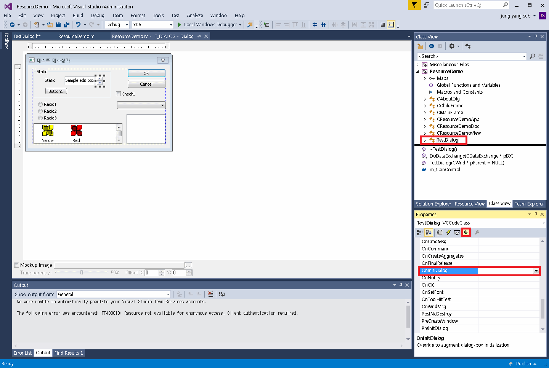
Task: Switch Properties to Alphabetical sort
Action: point(429,233)
